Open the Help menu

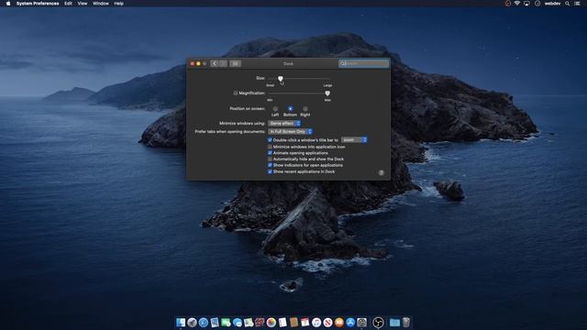[118, 4]
